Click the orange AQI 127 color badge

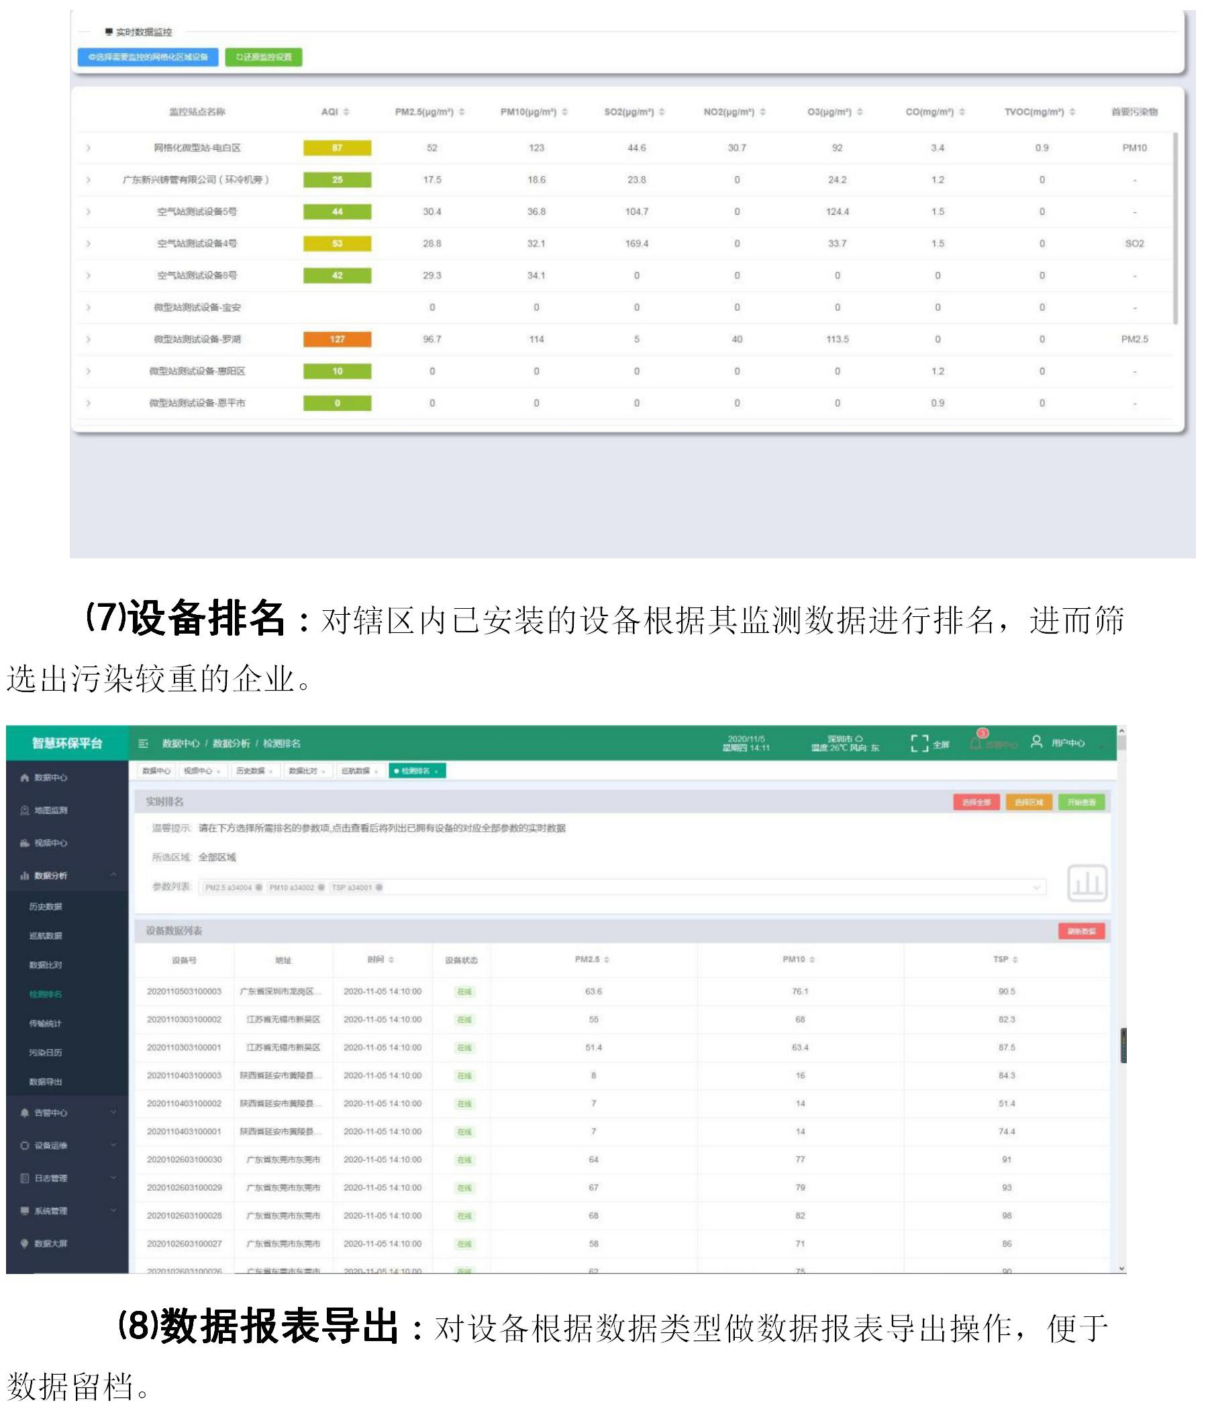point(337,339)
